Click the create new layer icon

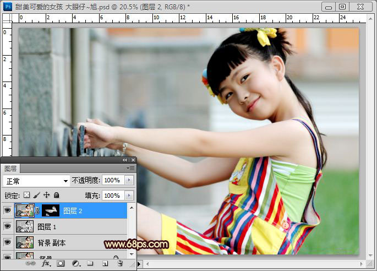[x=105, y=264]
